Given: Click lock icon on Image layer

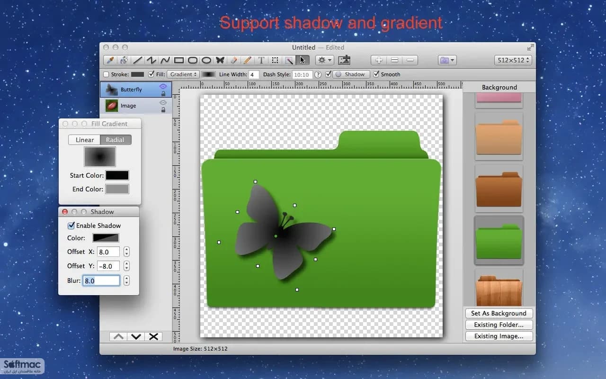Looking at the screenshot, I should pos(163,110).
